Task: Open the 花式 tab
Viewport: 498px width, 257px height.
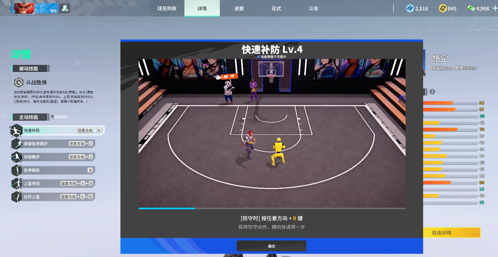Action: [276, 9]
